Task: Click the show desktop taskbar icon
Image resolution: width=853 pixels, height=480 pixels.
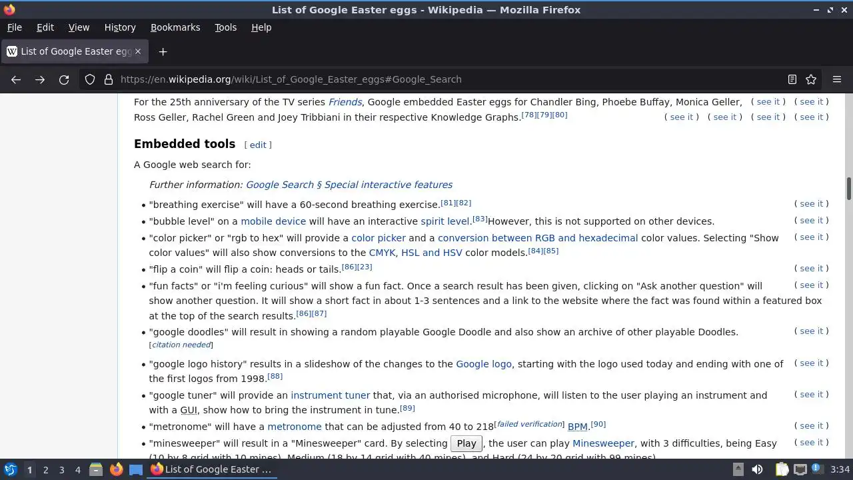Action: 136,469
